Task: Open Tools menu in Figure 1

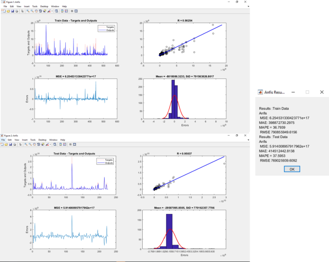Action: 35,7
